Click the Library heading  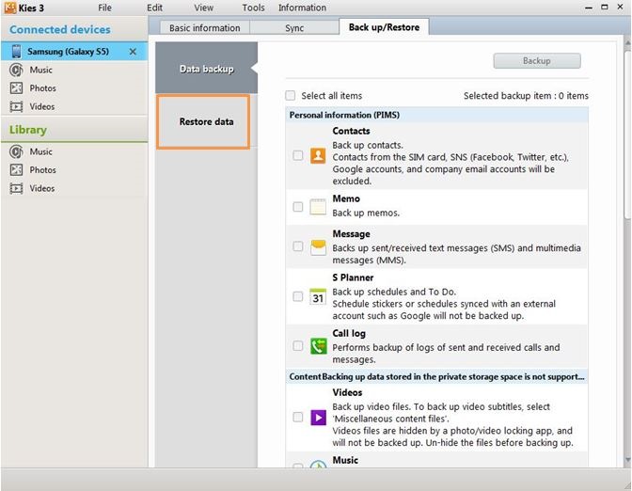(28, 130)
